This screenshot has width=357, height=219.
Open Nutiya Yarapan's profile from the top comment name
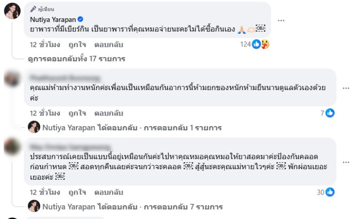pos(53,19)
